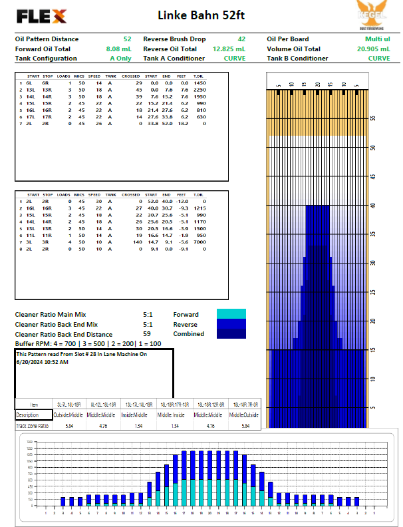The height and width of the screenshot is (527, 403).
Task: Click CURVE value beside Tank B Conditioner
Action: [379, 58]
